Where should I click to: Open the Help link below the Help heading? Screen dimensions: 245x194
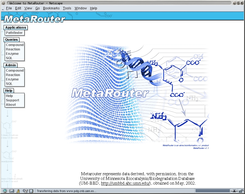point(9,96)
